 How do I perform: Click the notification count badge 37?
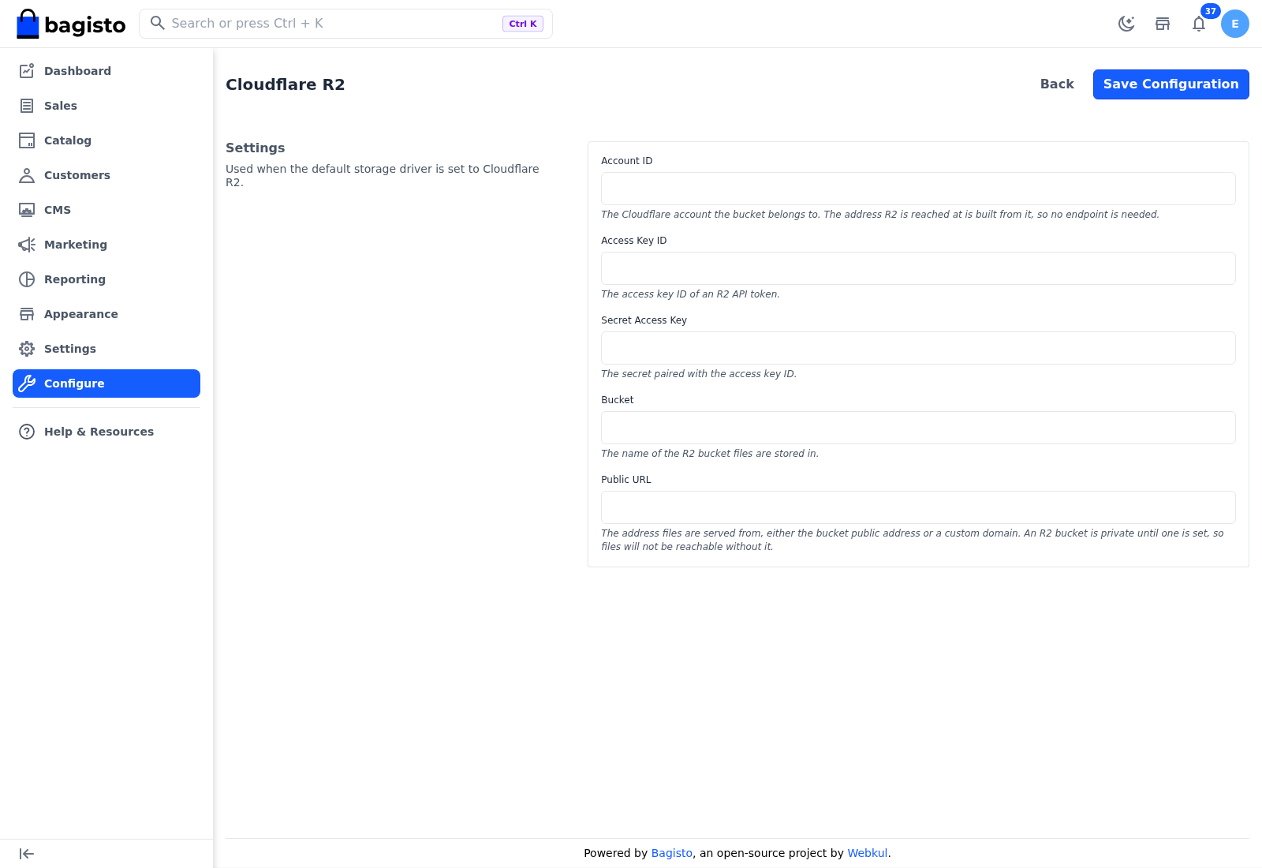[1211, 11]
